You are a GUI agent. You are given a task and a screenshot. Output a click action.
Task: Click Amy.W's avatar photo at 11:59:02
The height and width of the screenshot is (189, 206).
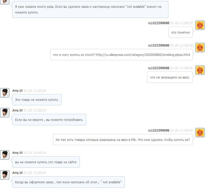tap(5, 93)
